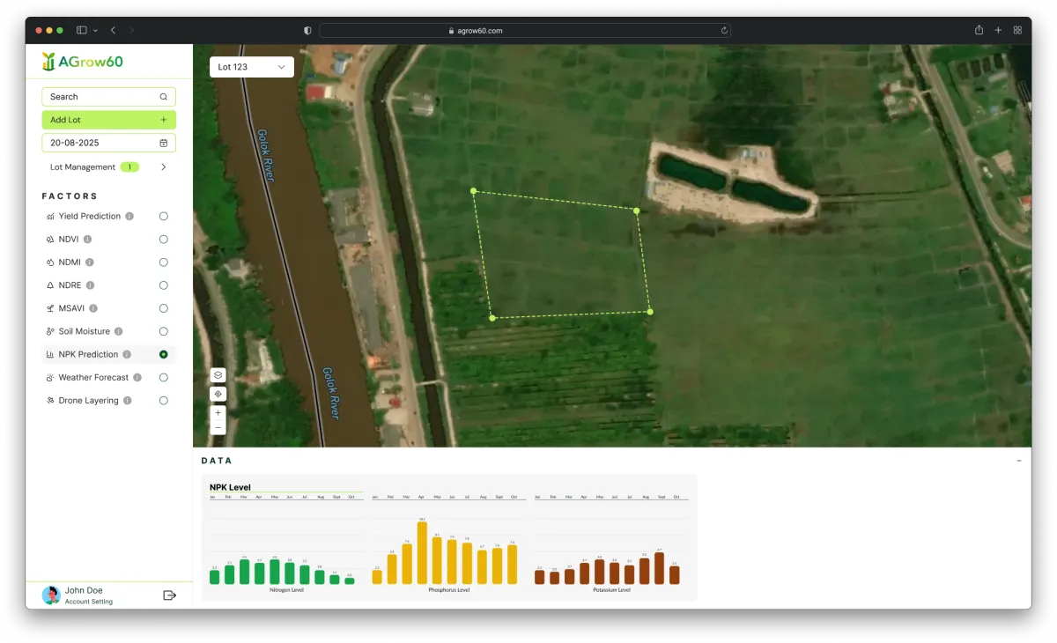Click the Weather Forecast factor label
Screen dimensions: 1057x643
tap(93, 377)
